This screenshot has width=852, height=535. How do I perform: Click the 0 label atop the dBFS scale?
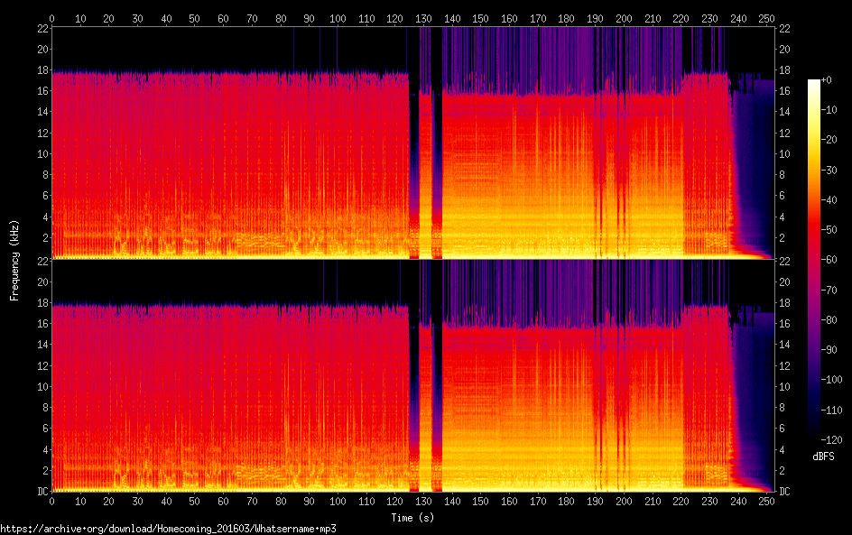[x=829, y=80]
